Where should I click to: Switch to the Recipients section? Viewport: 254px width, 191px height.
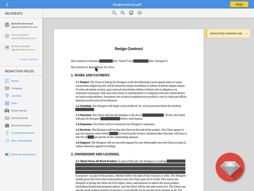[x=13, y=13]
